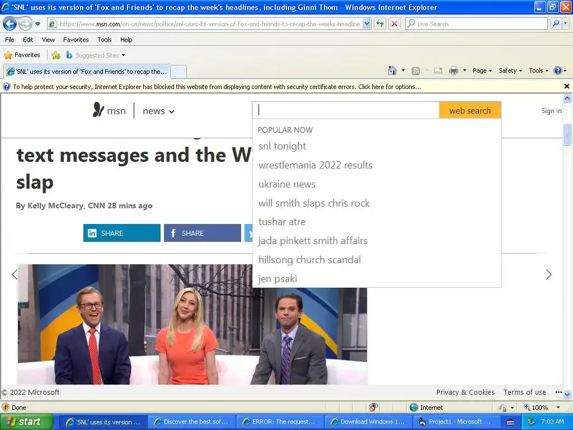Open the Privacy & Cookies link

(465, 392)
